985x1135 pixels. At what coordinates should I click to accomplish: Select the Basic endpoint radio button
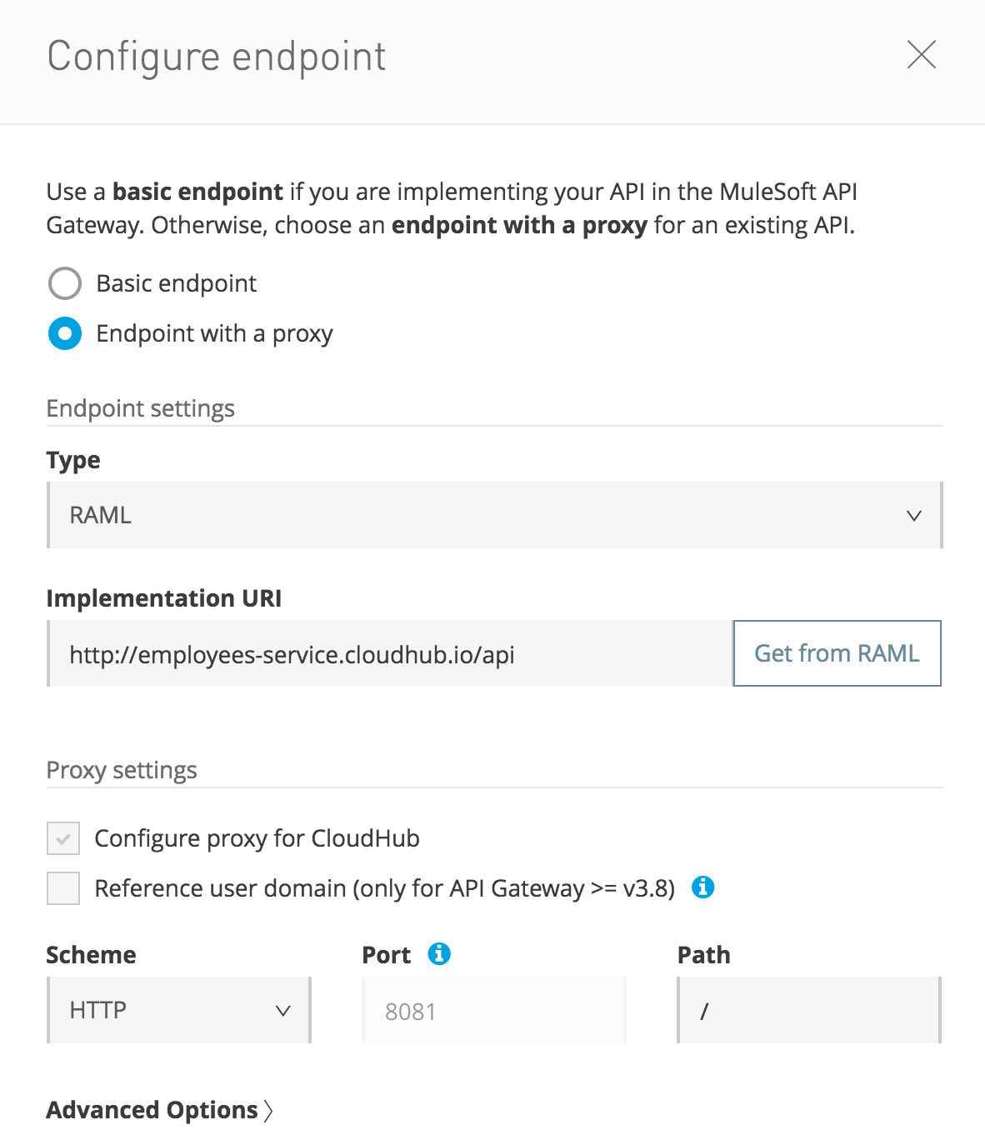click(65, 283)
